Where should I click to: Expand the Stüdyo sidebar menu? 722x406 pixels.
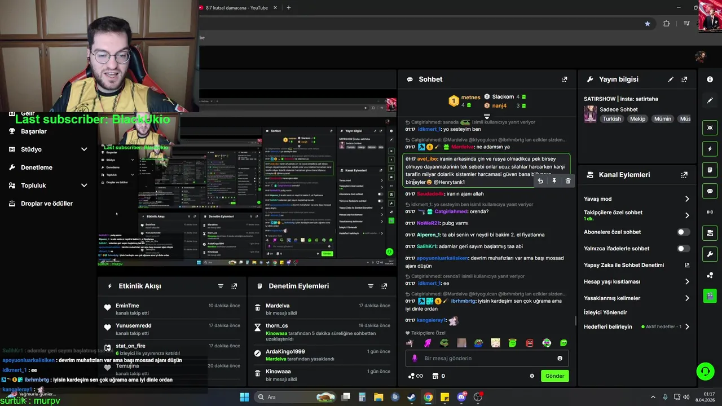tap(84, 149)
